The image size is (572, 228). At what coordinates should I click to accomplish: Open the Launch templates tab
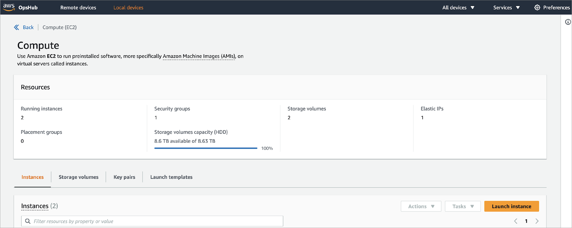coord(171,177)
